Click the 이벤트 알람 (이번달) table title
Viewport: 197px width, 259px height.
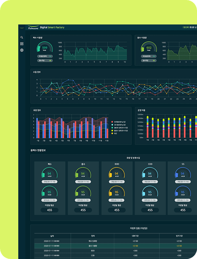tap(139, 228)
